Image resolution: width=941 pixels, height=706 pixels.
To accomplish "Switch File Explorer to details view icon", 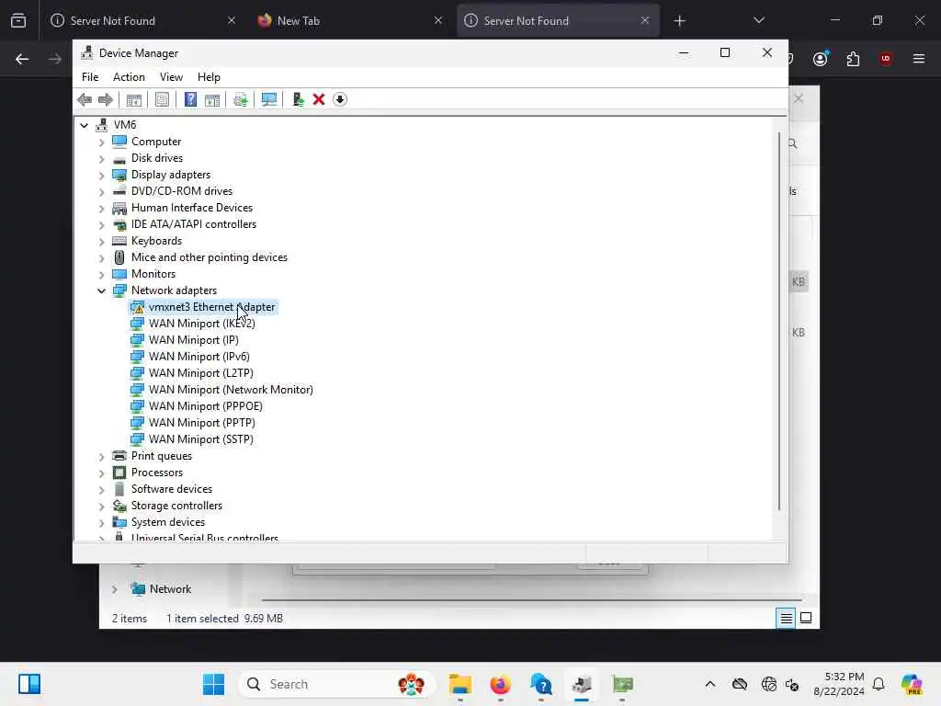I will point(786,618).
